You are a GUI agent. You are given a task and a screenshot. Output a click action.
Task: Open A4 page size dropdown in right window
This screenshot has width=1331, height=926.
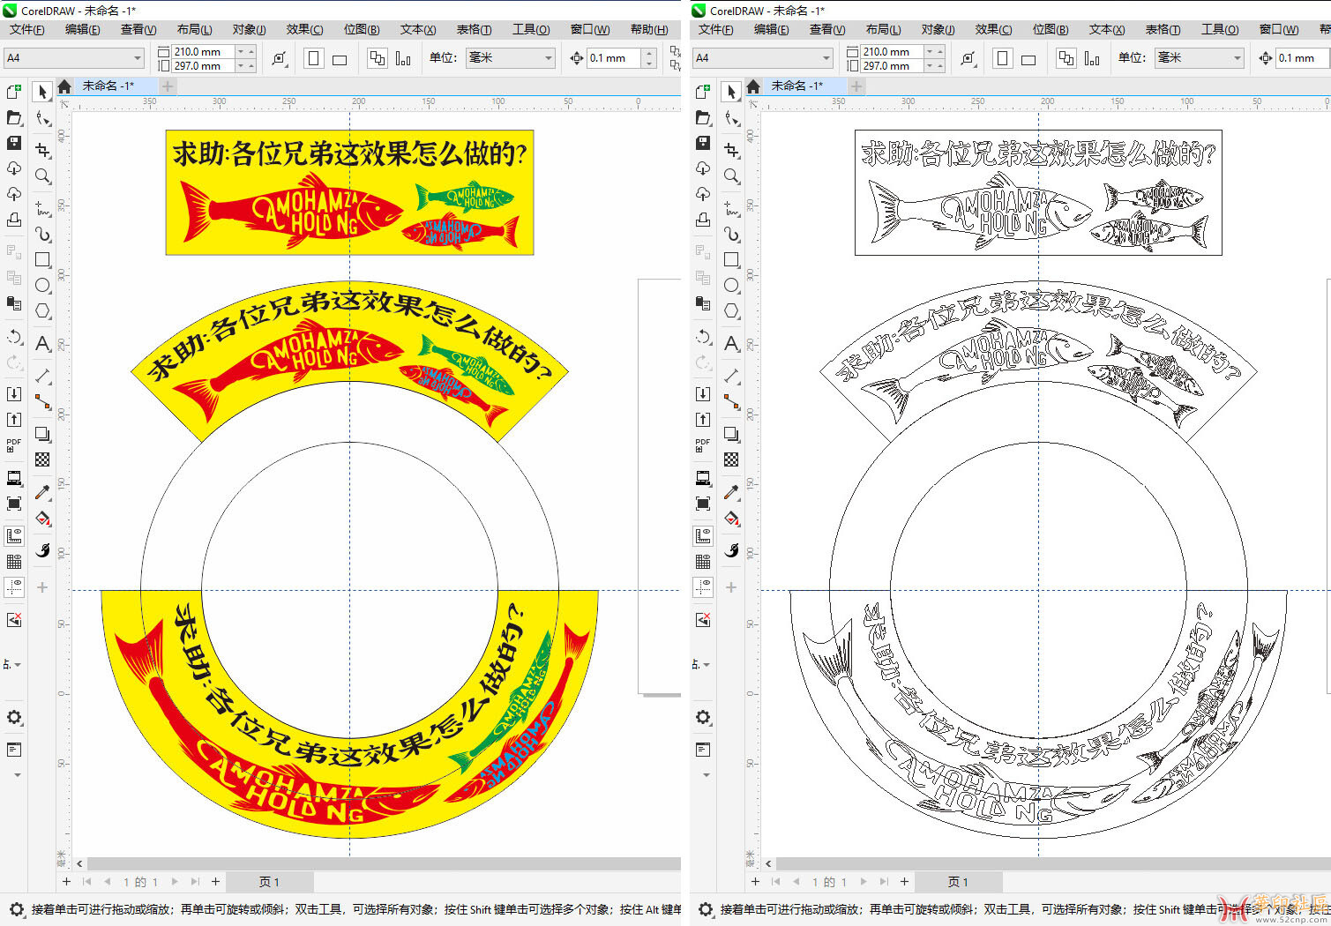point(762,58)
